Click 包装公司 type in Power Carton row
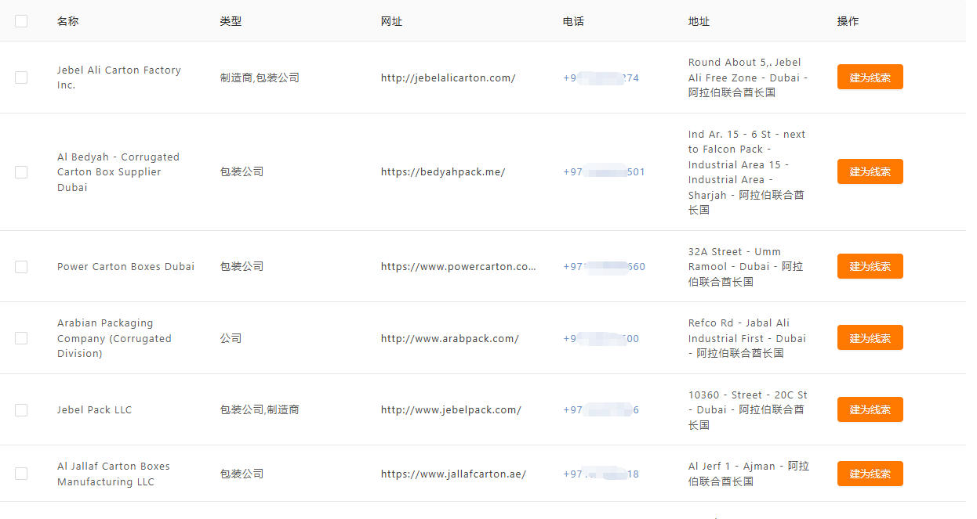This screenshot has height=519, width=977. click(242, 266)
